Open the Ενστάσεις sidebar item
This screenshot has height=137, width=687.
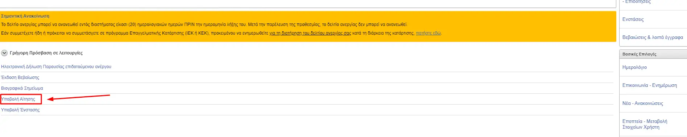633,19
